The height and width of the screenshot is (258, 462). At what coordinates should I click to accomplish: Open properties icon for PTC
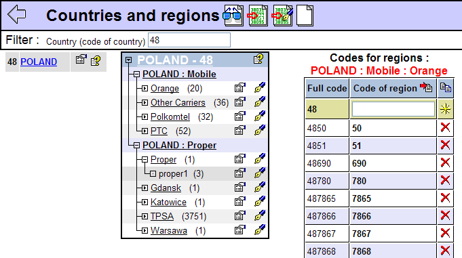240,130
